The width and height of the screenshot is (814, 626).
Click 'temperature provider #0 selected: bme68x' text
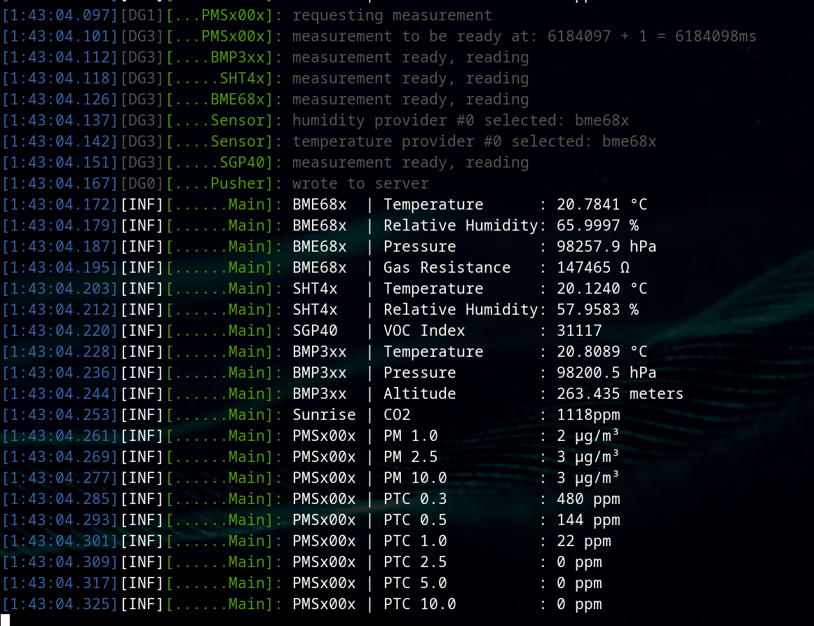coord(474,142)
